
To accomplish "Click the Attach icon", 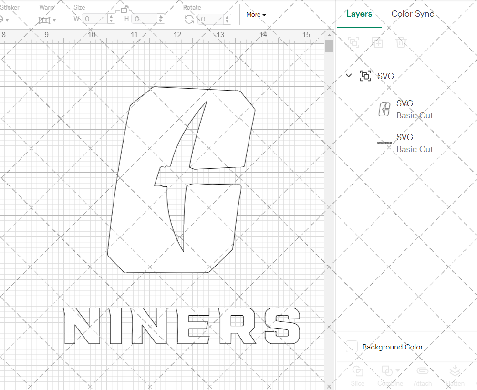I will (423, 372).
